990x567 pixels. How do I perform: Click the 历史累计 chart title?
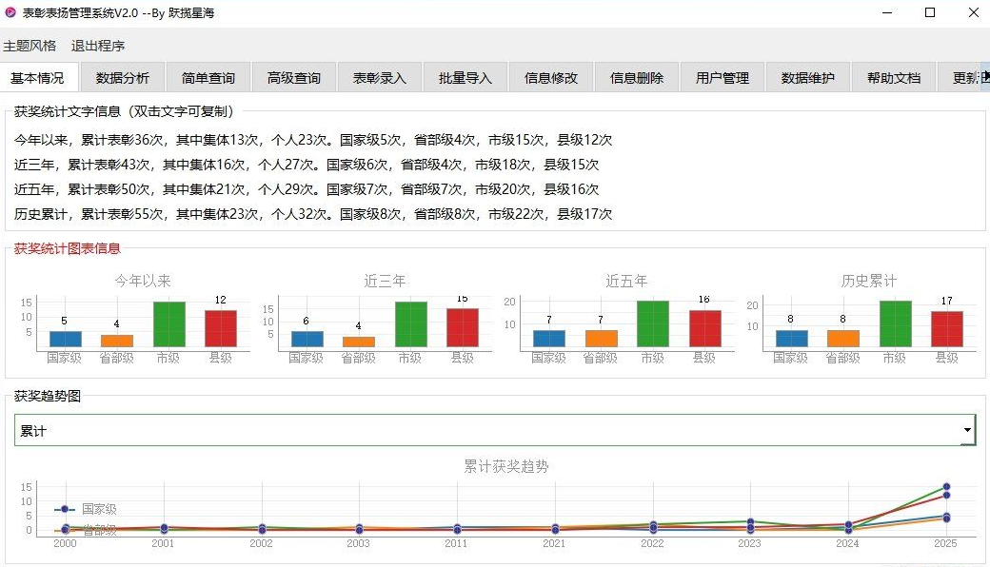[x=868, y=281]
